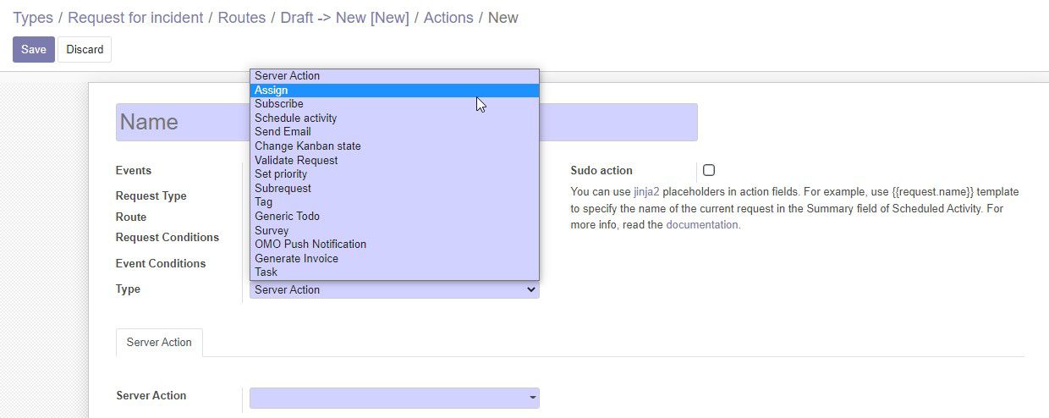
Task: Go to Routes in the breadcrumb
Action: tap(242, 18)
